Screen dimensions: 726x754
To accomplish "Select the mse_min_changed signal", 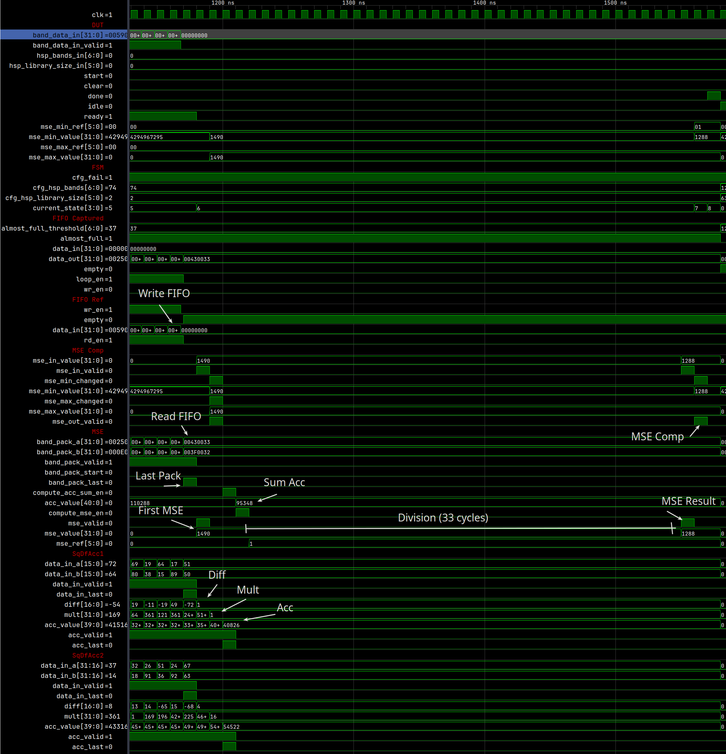I will tap(78, 381).
